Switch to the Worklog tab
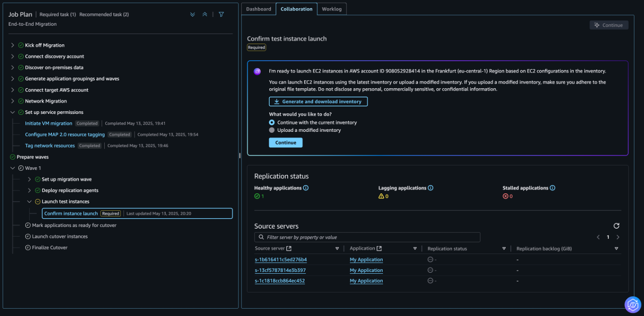The image size is (644, 316). pos(332,9)
